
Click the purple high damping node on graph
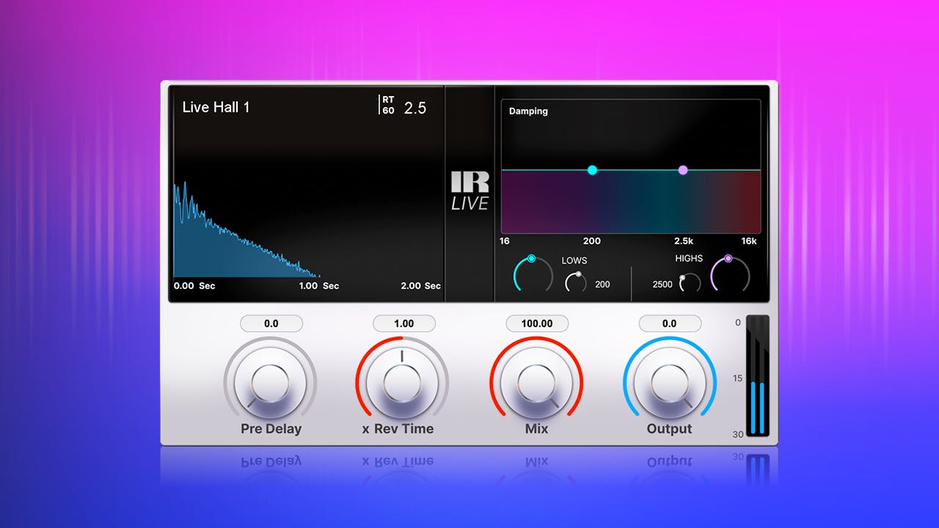point(683,170)
